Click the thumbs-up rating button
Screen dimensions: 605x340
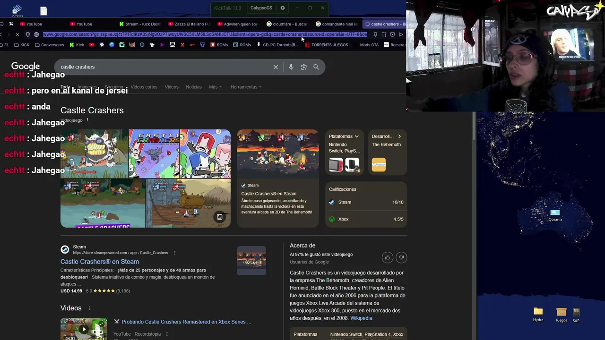coord(388,257)
